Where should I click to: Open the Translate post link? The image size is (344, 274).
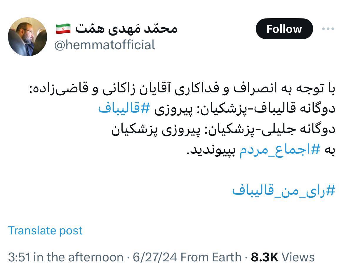(45, 230)
